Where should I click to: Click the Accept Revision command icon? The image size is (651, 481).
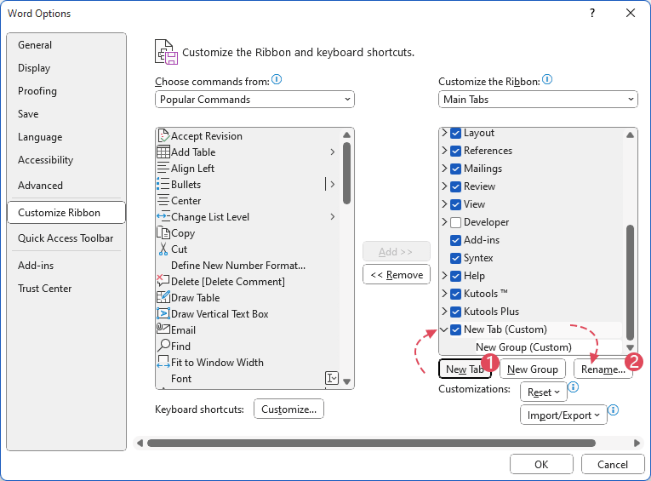tap(163, 136)
